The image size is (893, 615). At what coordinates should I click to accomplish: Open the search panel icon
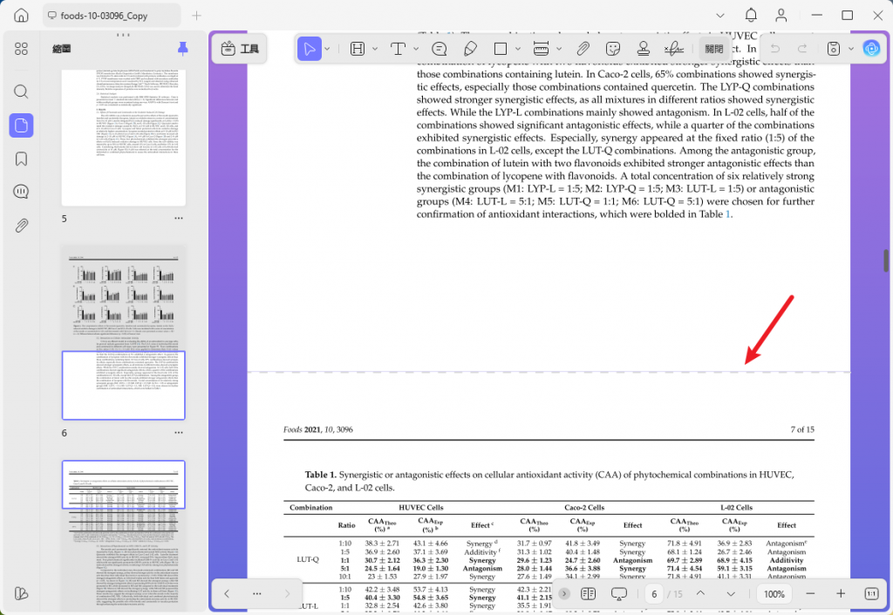21,91
